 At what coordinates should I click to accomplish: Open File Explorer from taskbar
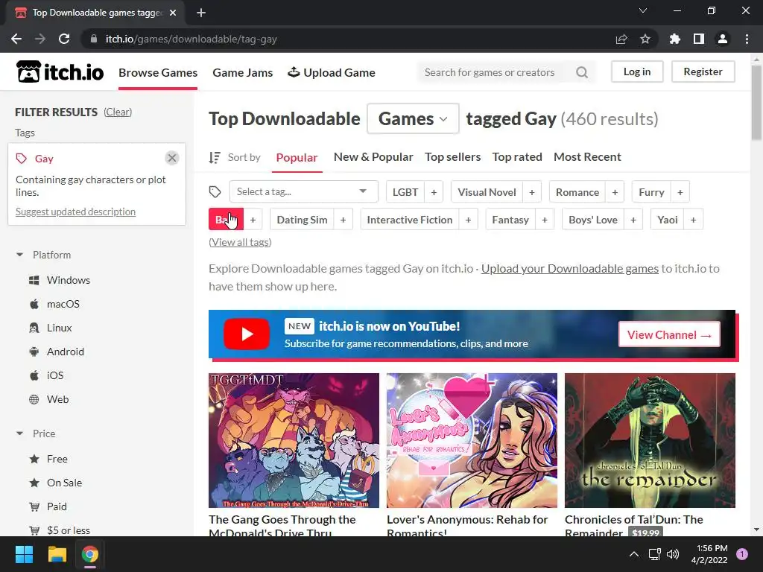(57, 554)
